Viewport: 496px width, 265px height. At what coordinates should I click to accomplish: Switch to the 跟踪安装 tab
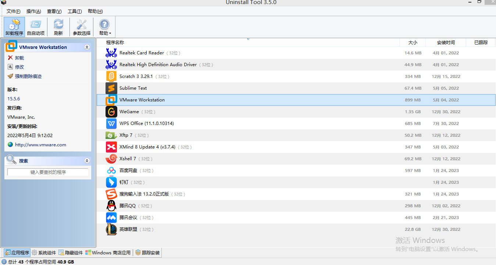147,253
